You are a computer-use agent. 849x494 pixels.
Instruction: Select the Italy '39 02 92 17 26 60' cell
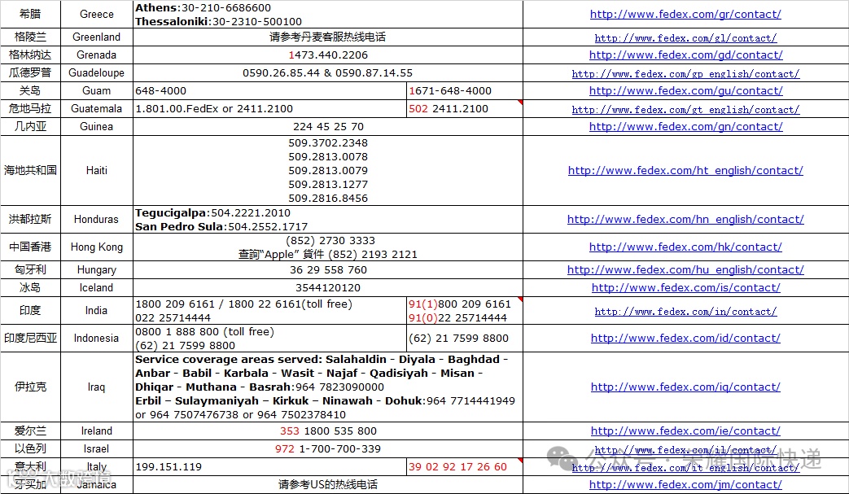pos(465,466)
